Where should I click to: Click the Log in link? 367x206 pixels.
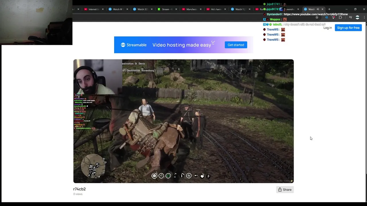(x=327, y=28)
